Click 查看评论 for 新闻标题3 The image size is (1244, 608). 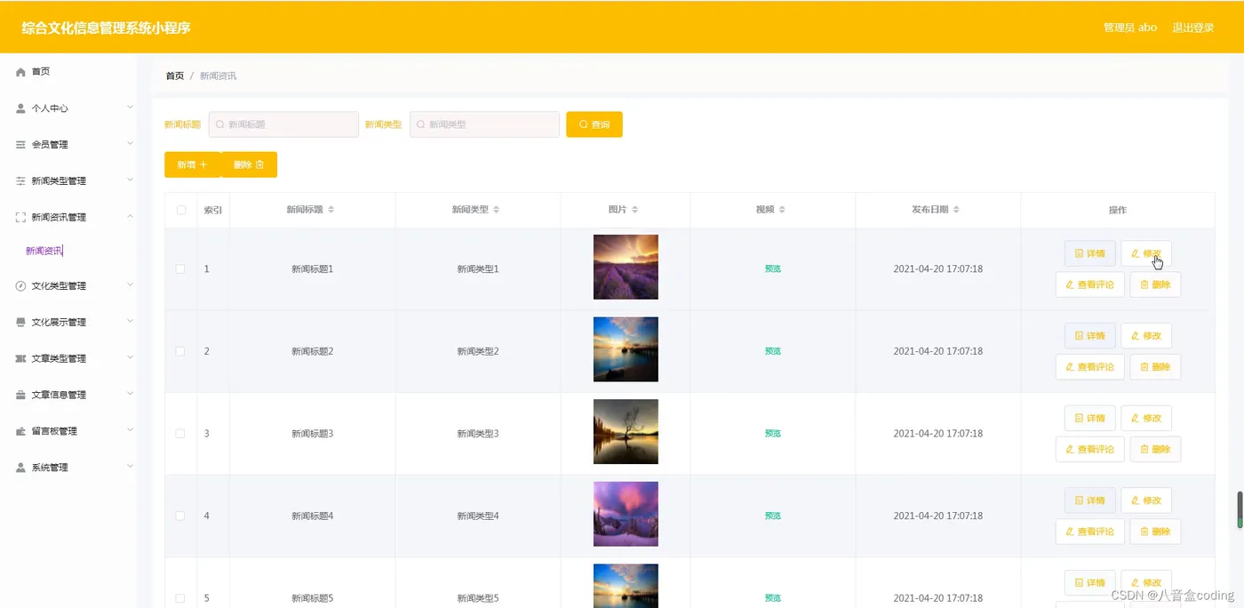tap(1090, 450)
